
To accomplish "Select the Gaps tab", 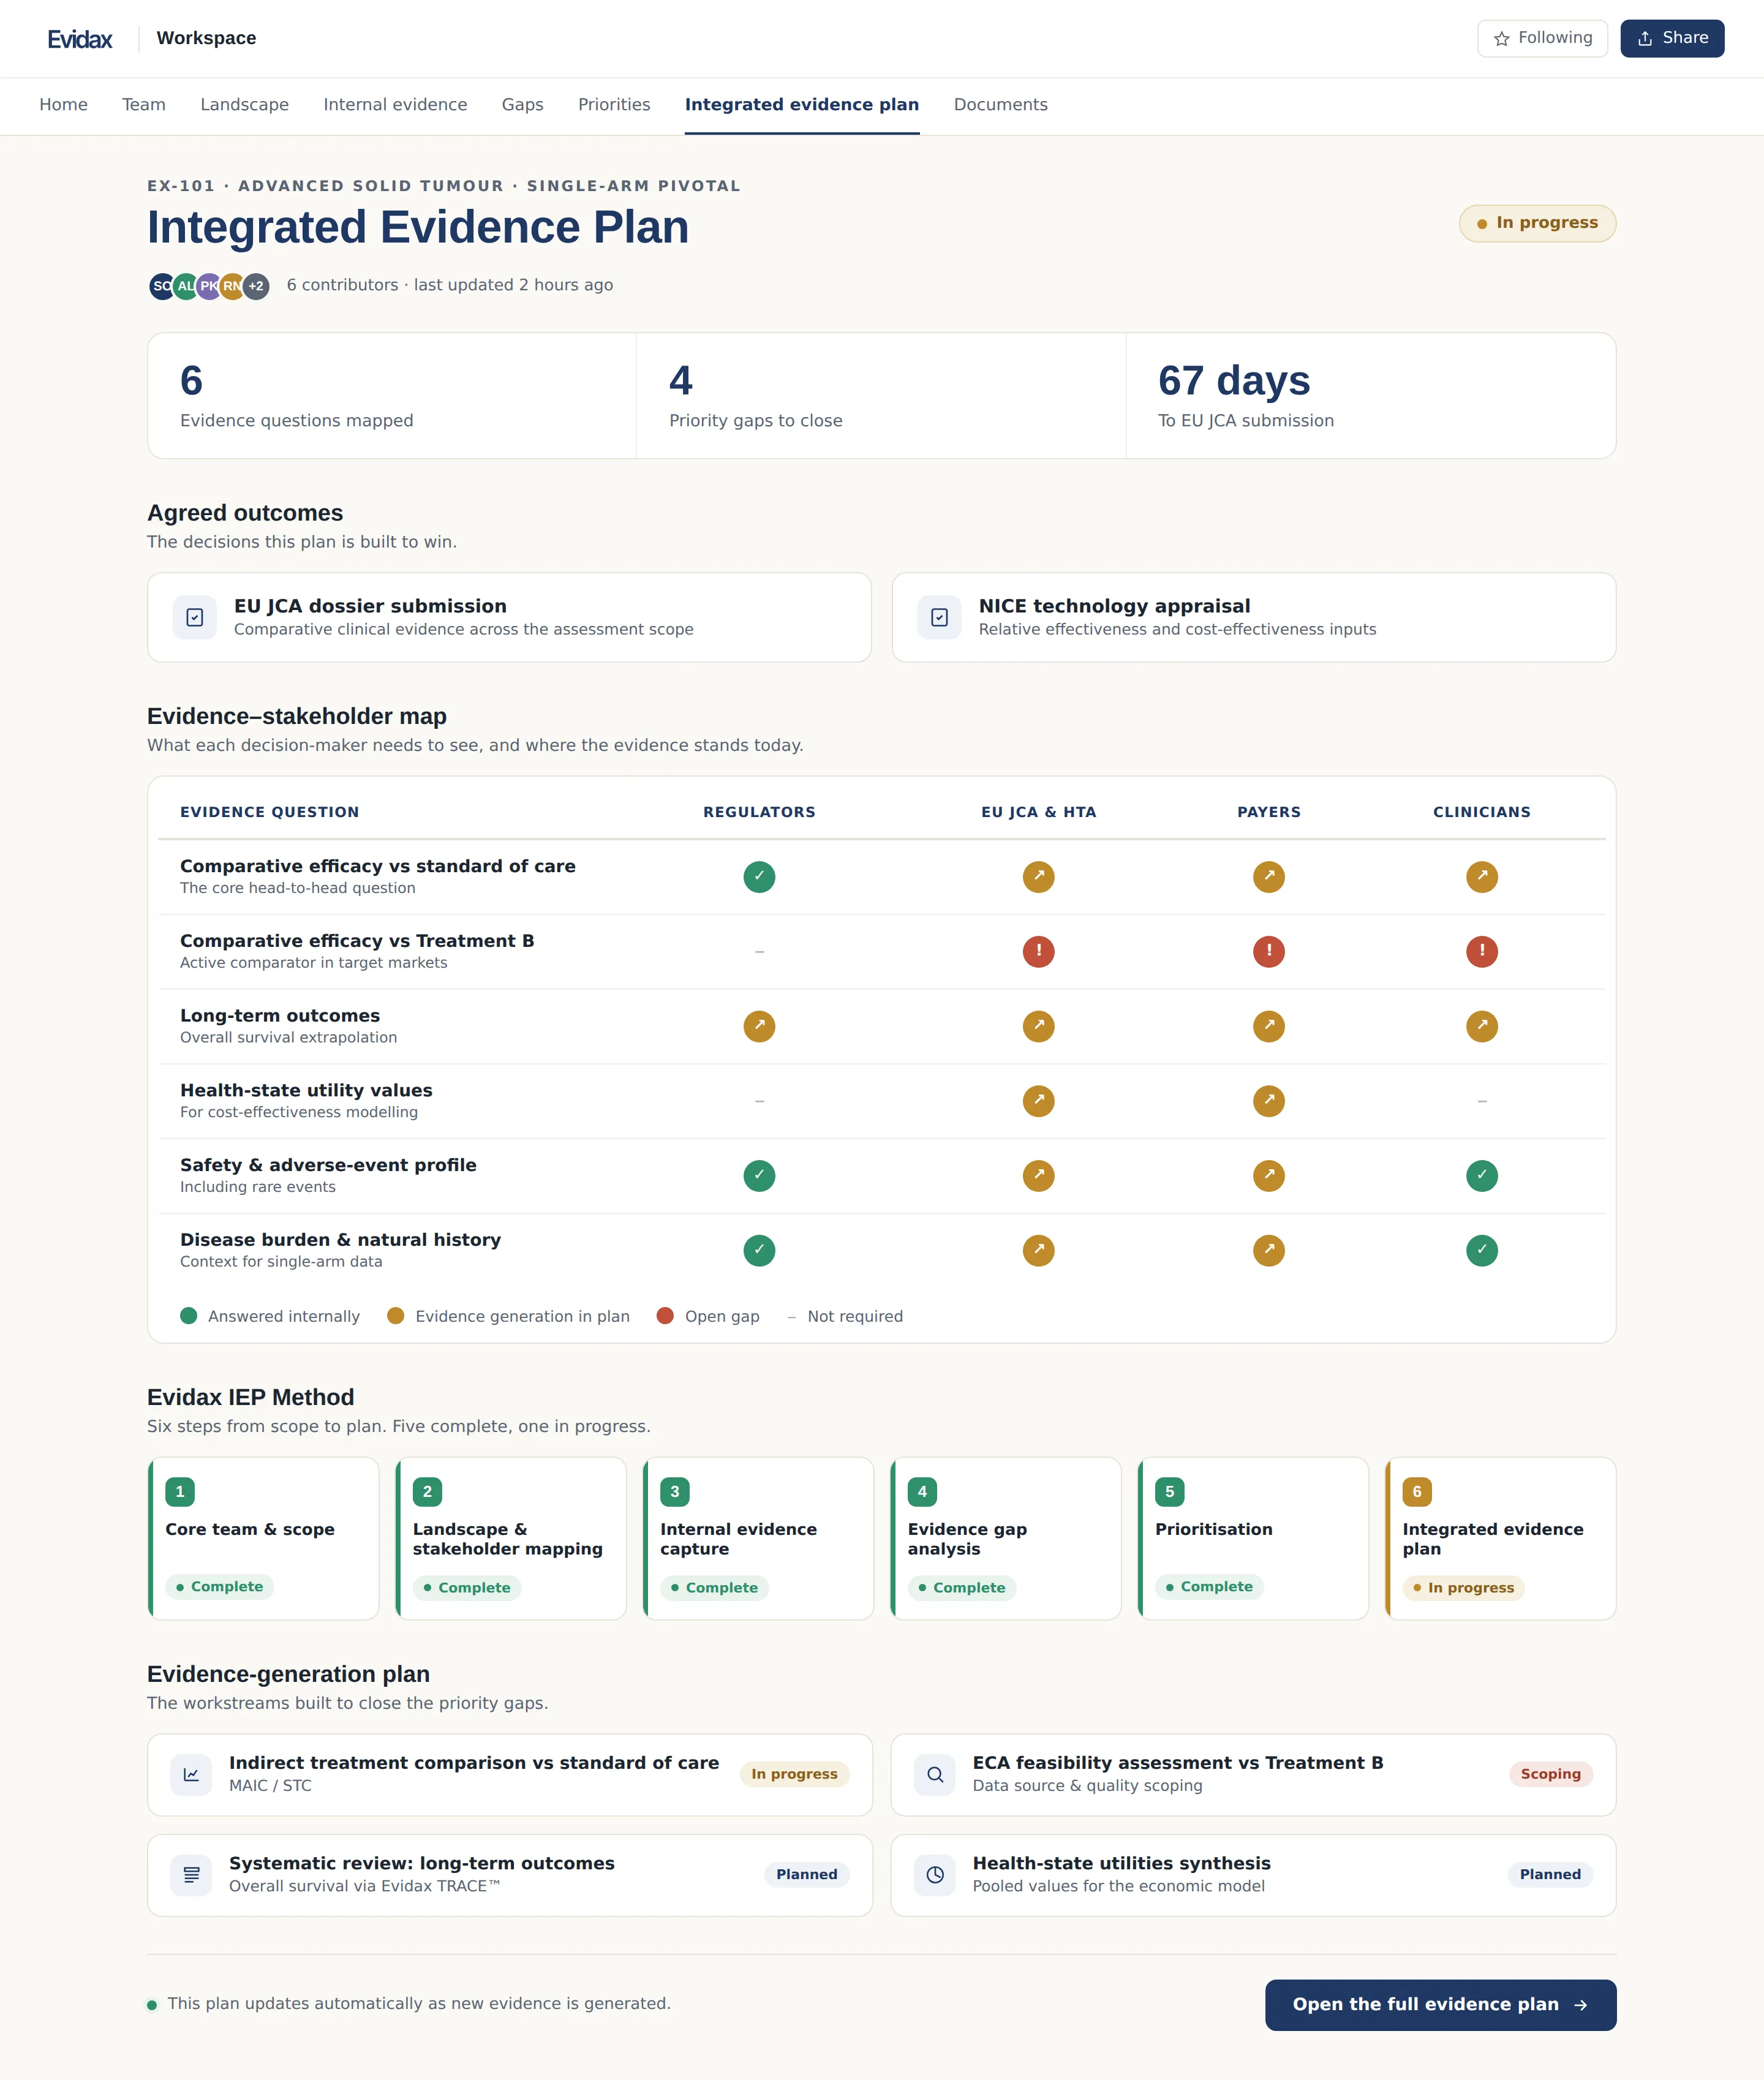I will pos(522,105).
